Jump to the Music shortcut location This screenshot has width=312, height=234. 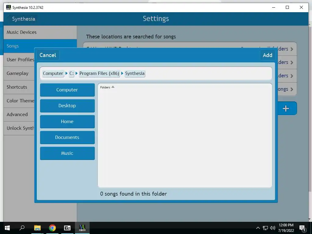(67, 153)
